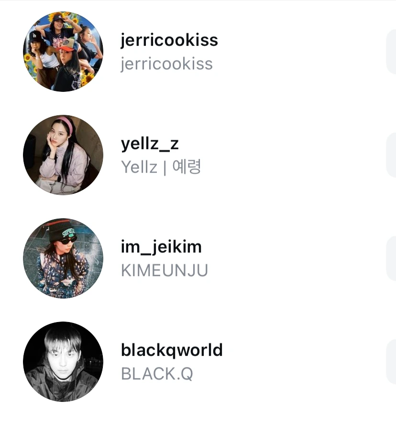Open im_jeikim avatar wearing black beanie
This screenshot has width=396, height=423.
[x=63, y=258]
